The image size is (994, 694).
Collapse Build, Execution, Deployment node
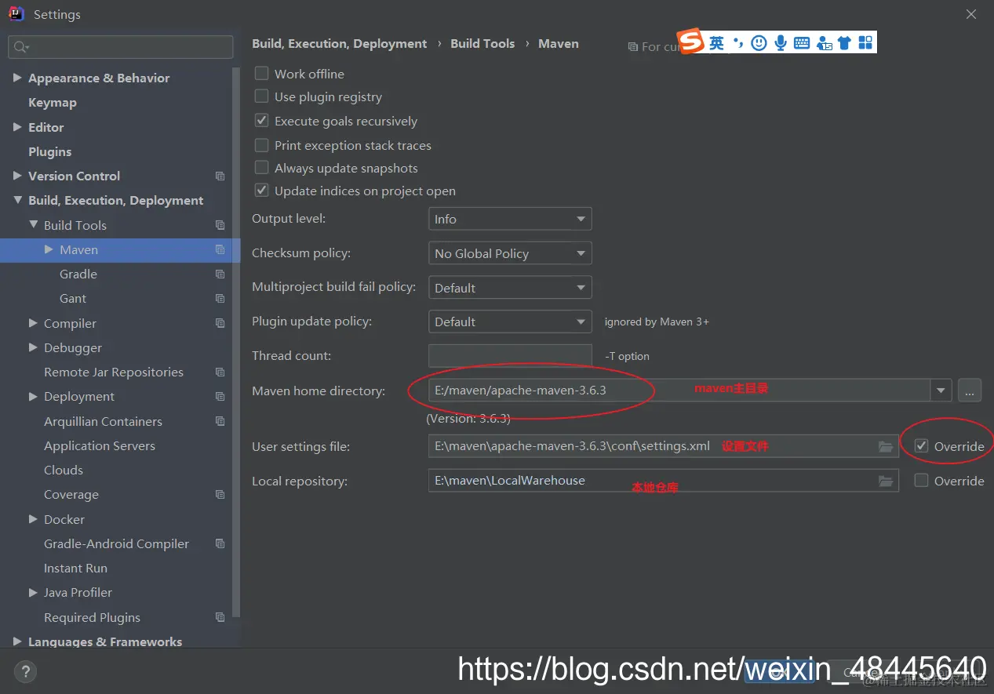tap(17, 201)
